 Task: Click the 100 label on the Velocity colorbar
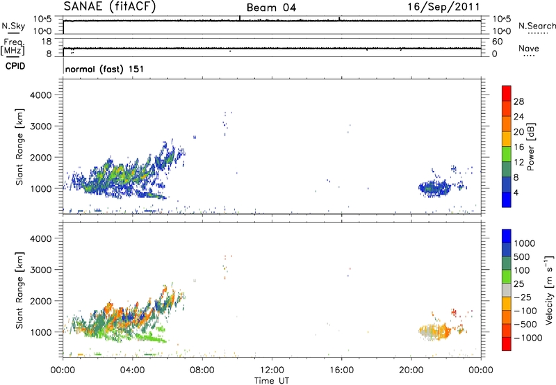(522, 270)
